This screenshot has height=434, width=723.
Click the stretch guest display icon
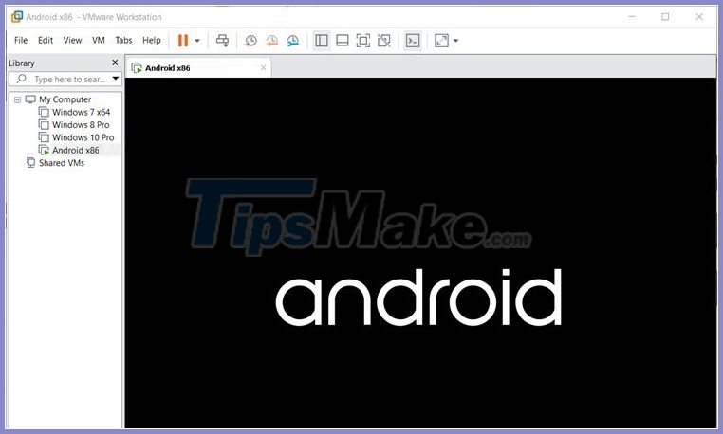(441, 41)
